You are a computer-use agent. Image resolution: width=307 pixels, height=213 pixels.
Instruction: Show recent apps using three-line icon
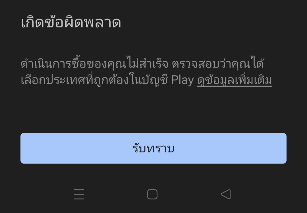click(79, 194)
